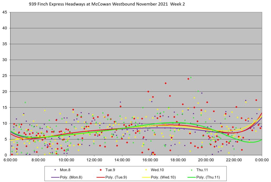Select the highest green triangle data point
The width and height of the screenshot is (271, 182).
coord(191,77)
